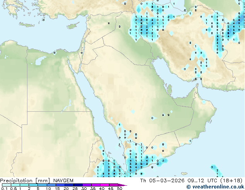Select the NAVGEM model label
The image size is (245, 190).
pos(63,181)
